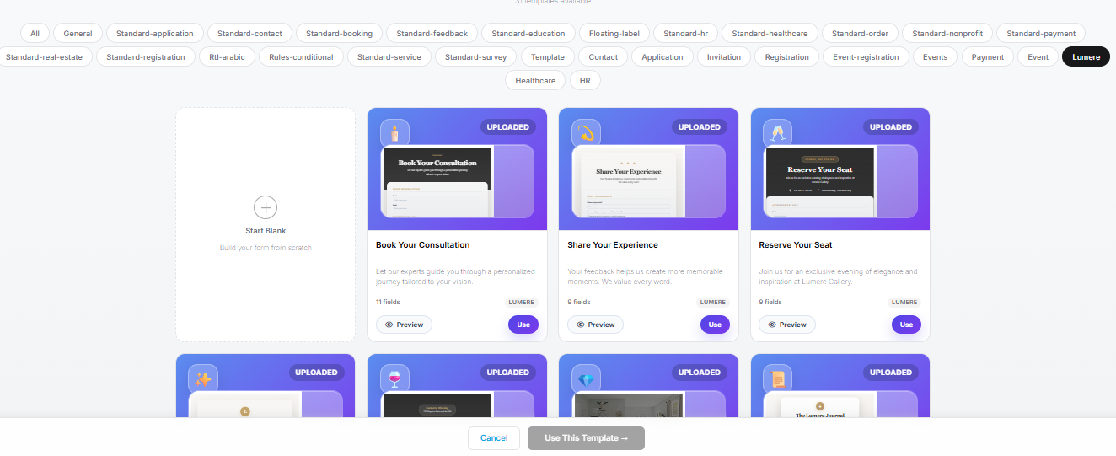Use the Reserve Your Seat template
This screenshot has width=1116, height=456.
click(x=906, y=325)
